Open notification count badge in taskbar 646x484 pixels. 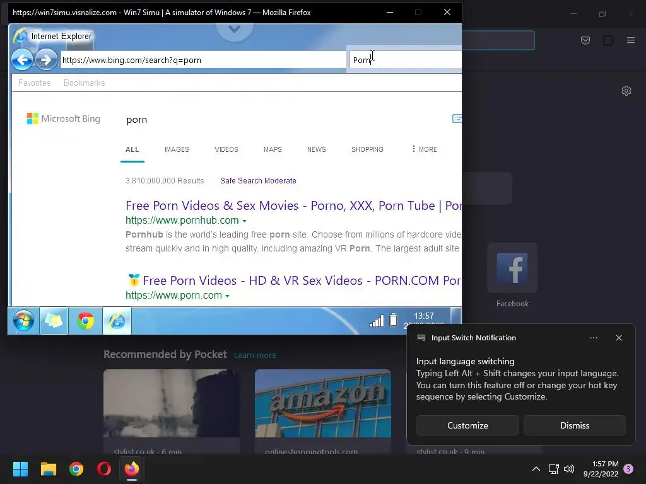click(628, 469)
